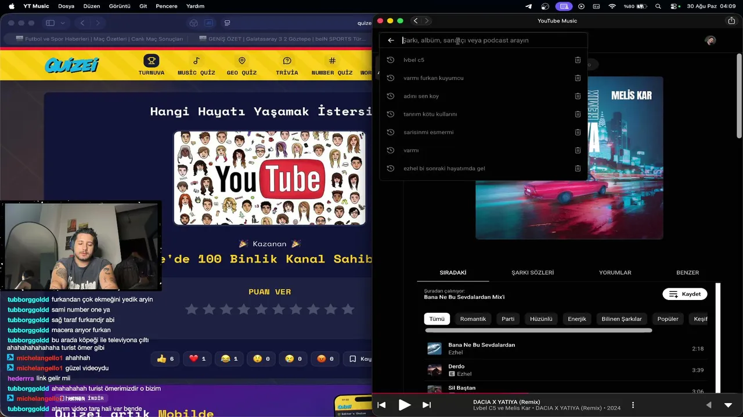The width and height of the screenshot is (743, 417).
Task: Select the Hüzünlü filter chip
Action: click(541, 319)
